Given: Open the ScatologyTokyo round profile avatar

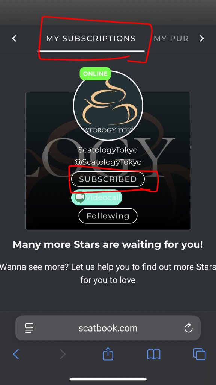Looking at the screenshot, I should [108, 106].
